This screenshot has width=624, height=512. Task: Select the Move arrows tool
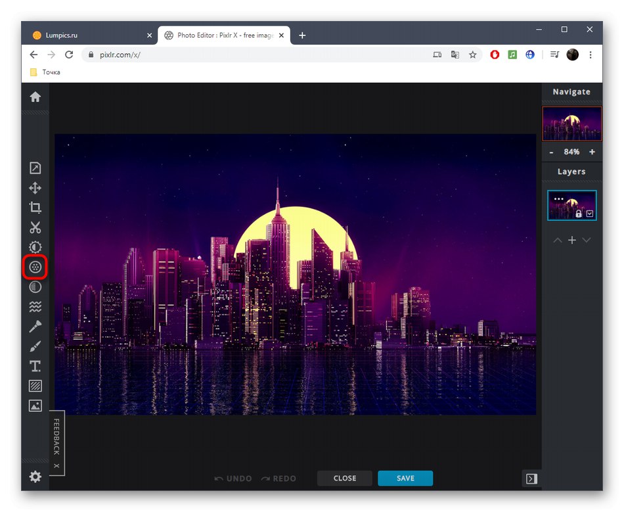(35, 188)
